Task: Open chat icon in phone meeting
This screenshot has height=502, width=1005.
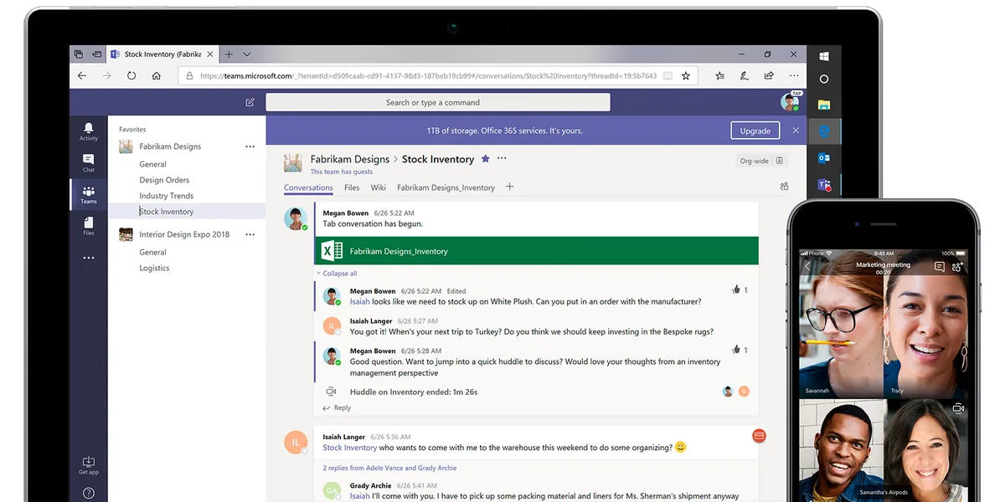Action: point(939,267)
